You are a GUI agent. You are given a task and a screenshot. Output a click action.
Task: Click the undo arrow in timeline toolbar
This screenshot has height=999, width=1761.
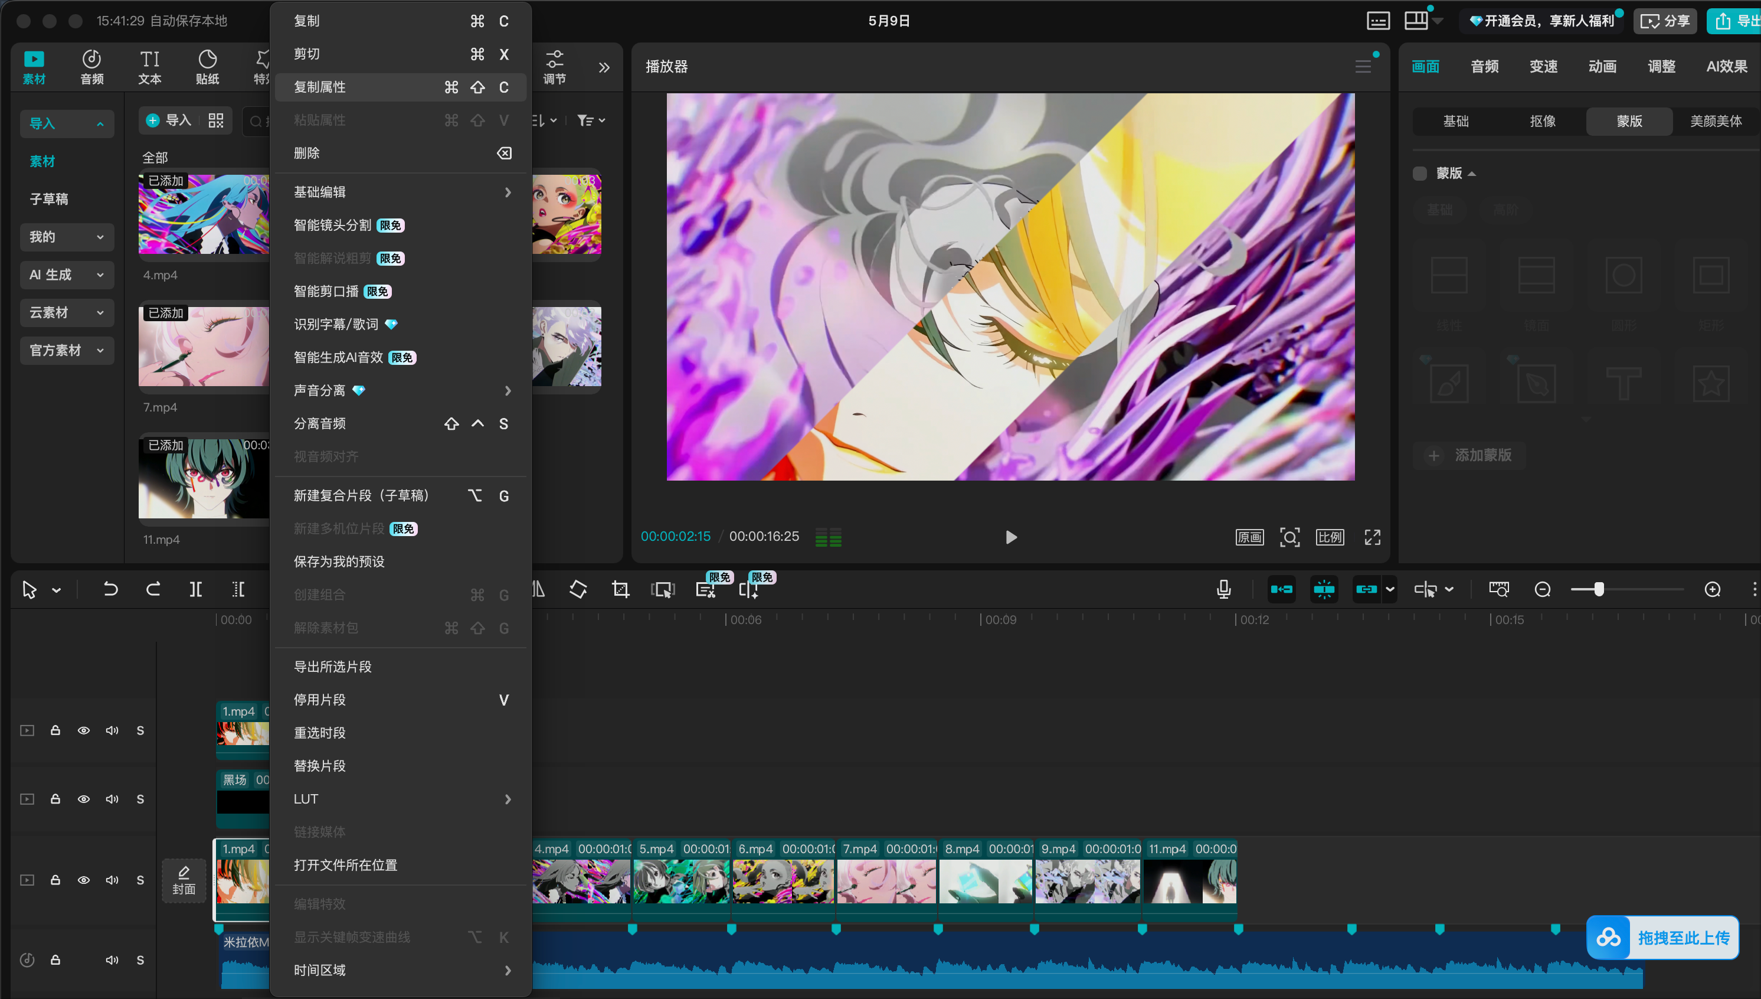pyautogui.click(x=110, y=589)
